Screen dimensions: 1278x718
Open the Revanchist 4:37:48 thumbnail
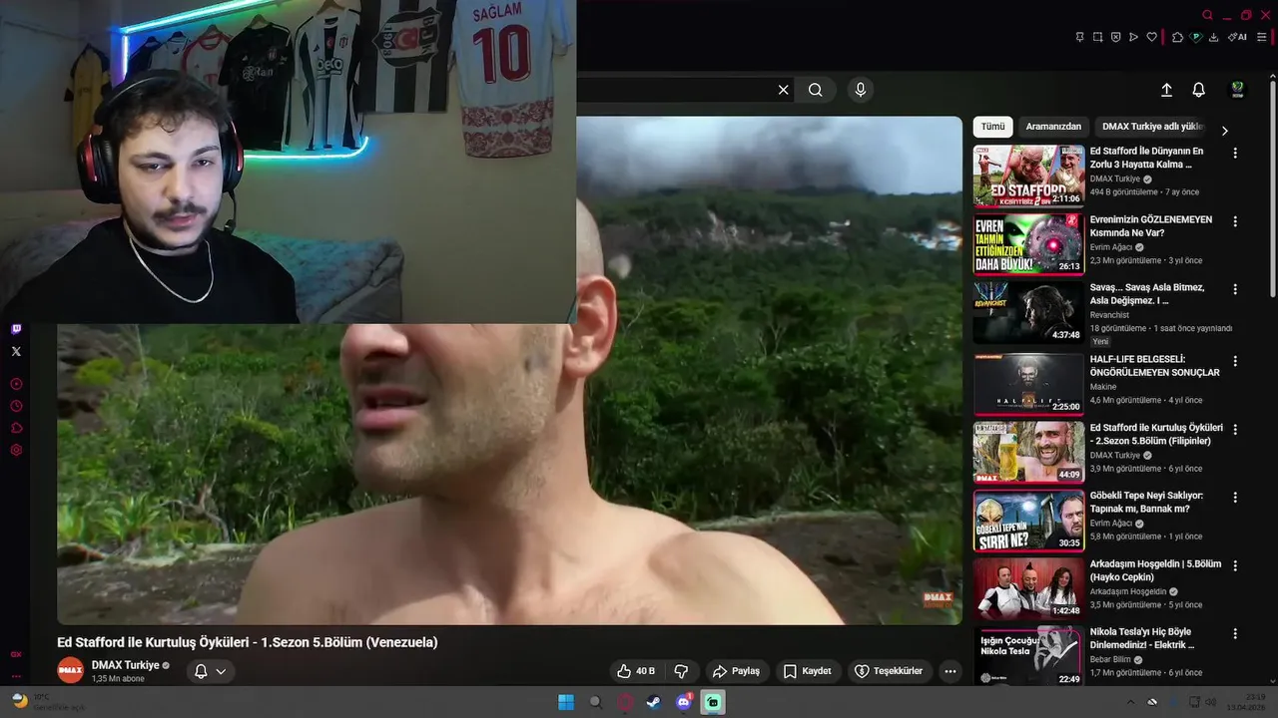pyautogui.click(x=1028, y=312)
